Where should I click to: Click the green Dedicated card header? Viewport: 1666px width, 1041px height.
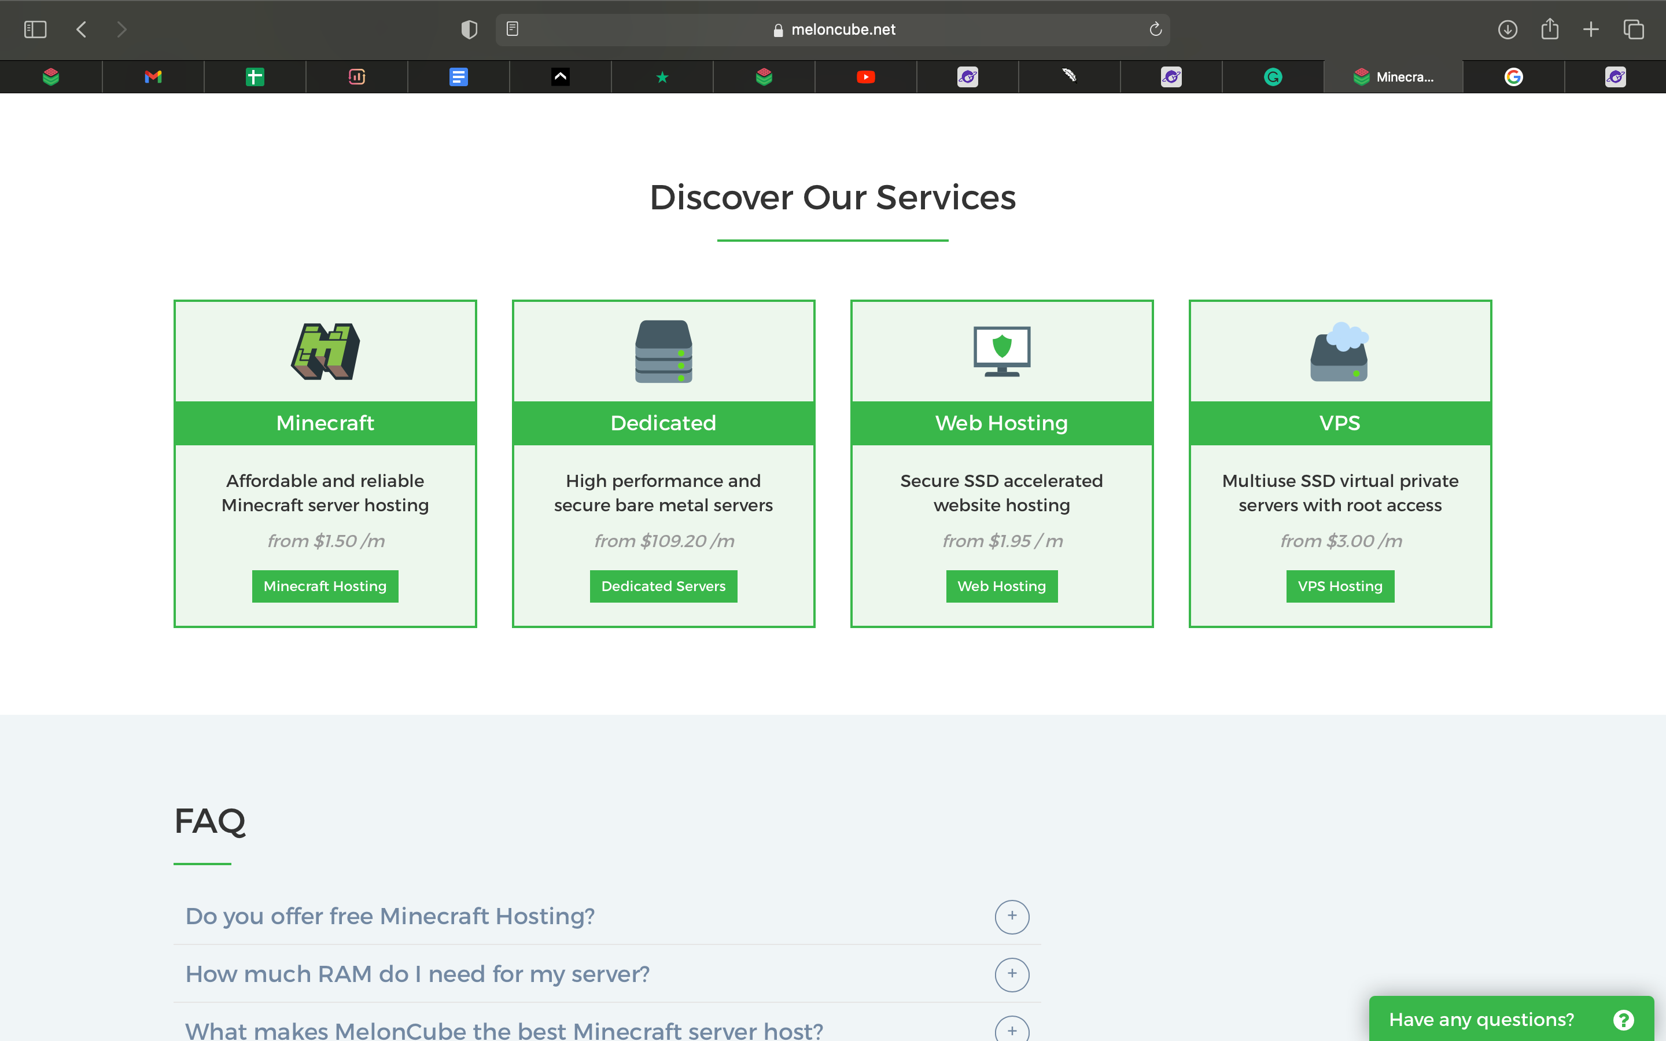(664, 423)
